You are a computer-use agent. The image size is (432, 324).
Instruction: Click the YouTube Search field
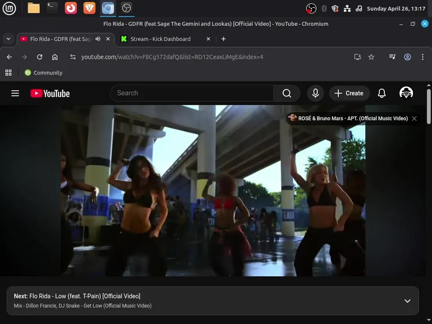point(192,93)
